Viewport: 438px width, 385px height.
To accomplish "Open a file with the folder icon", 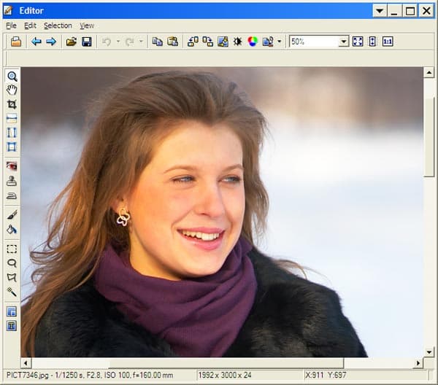I will [72, 42].
